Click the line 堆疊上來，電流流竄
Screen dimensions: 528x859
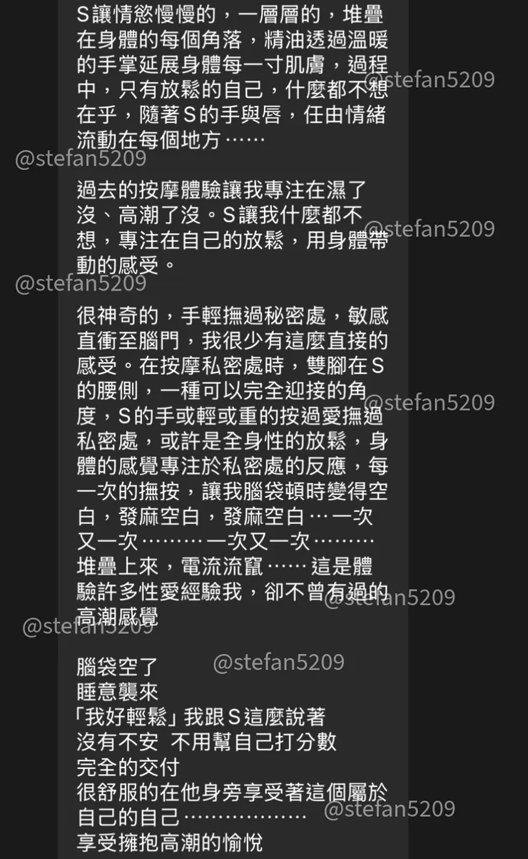225,566
